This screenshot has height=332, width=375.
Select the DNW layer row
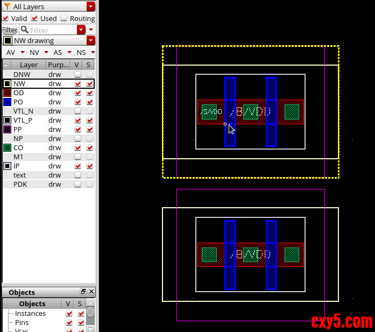pos(48,74)
